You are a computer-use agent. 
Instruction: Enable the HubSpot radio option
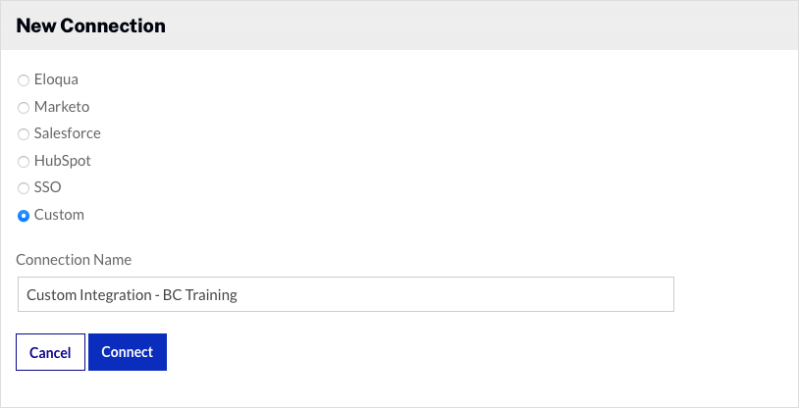24,161
